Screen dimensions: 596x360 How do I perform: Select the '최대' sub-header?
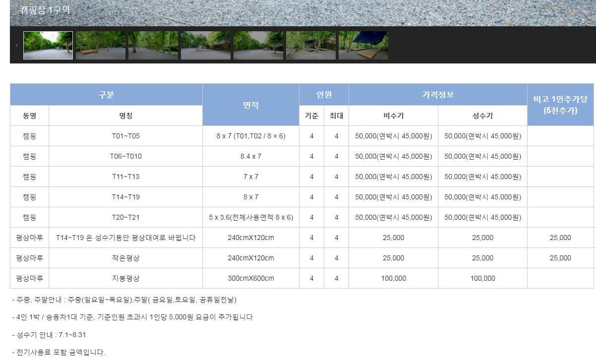pos(336,116)
